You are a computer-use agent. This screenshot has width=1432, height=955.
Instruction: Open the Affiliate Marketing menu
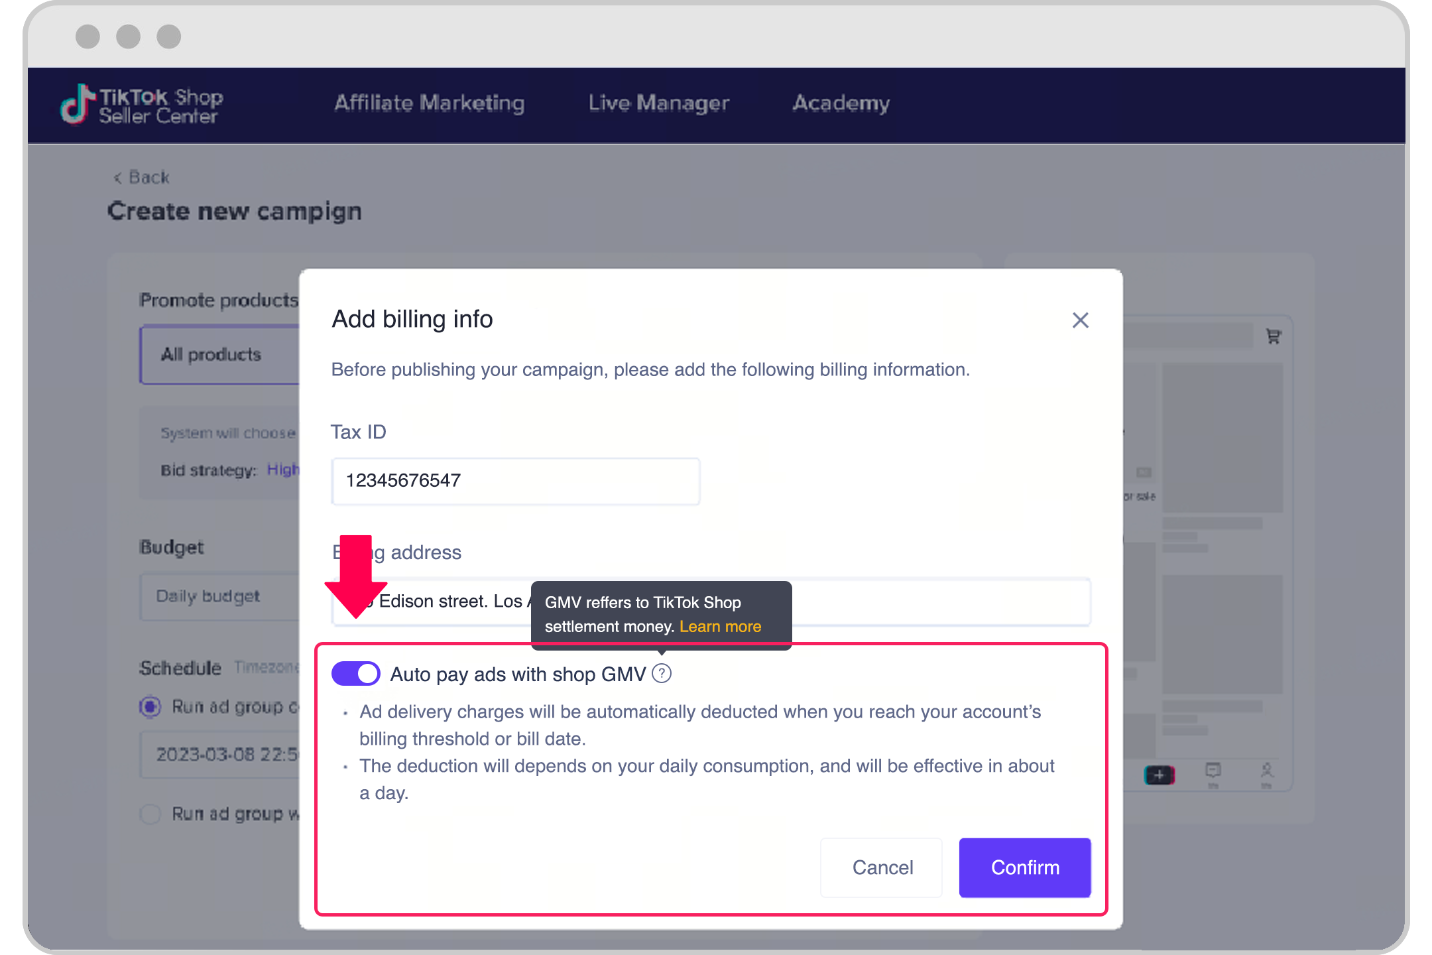coord(429,103)
